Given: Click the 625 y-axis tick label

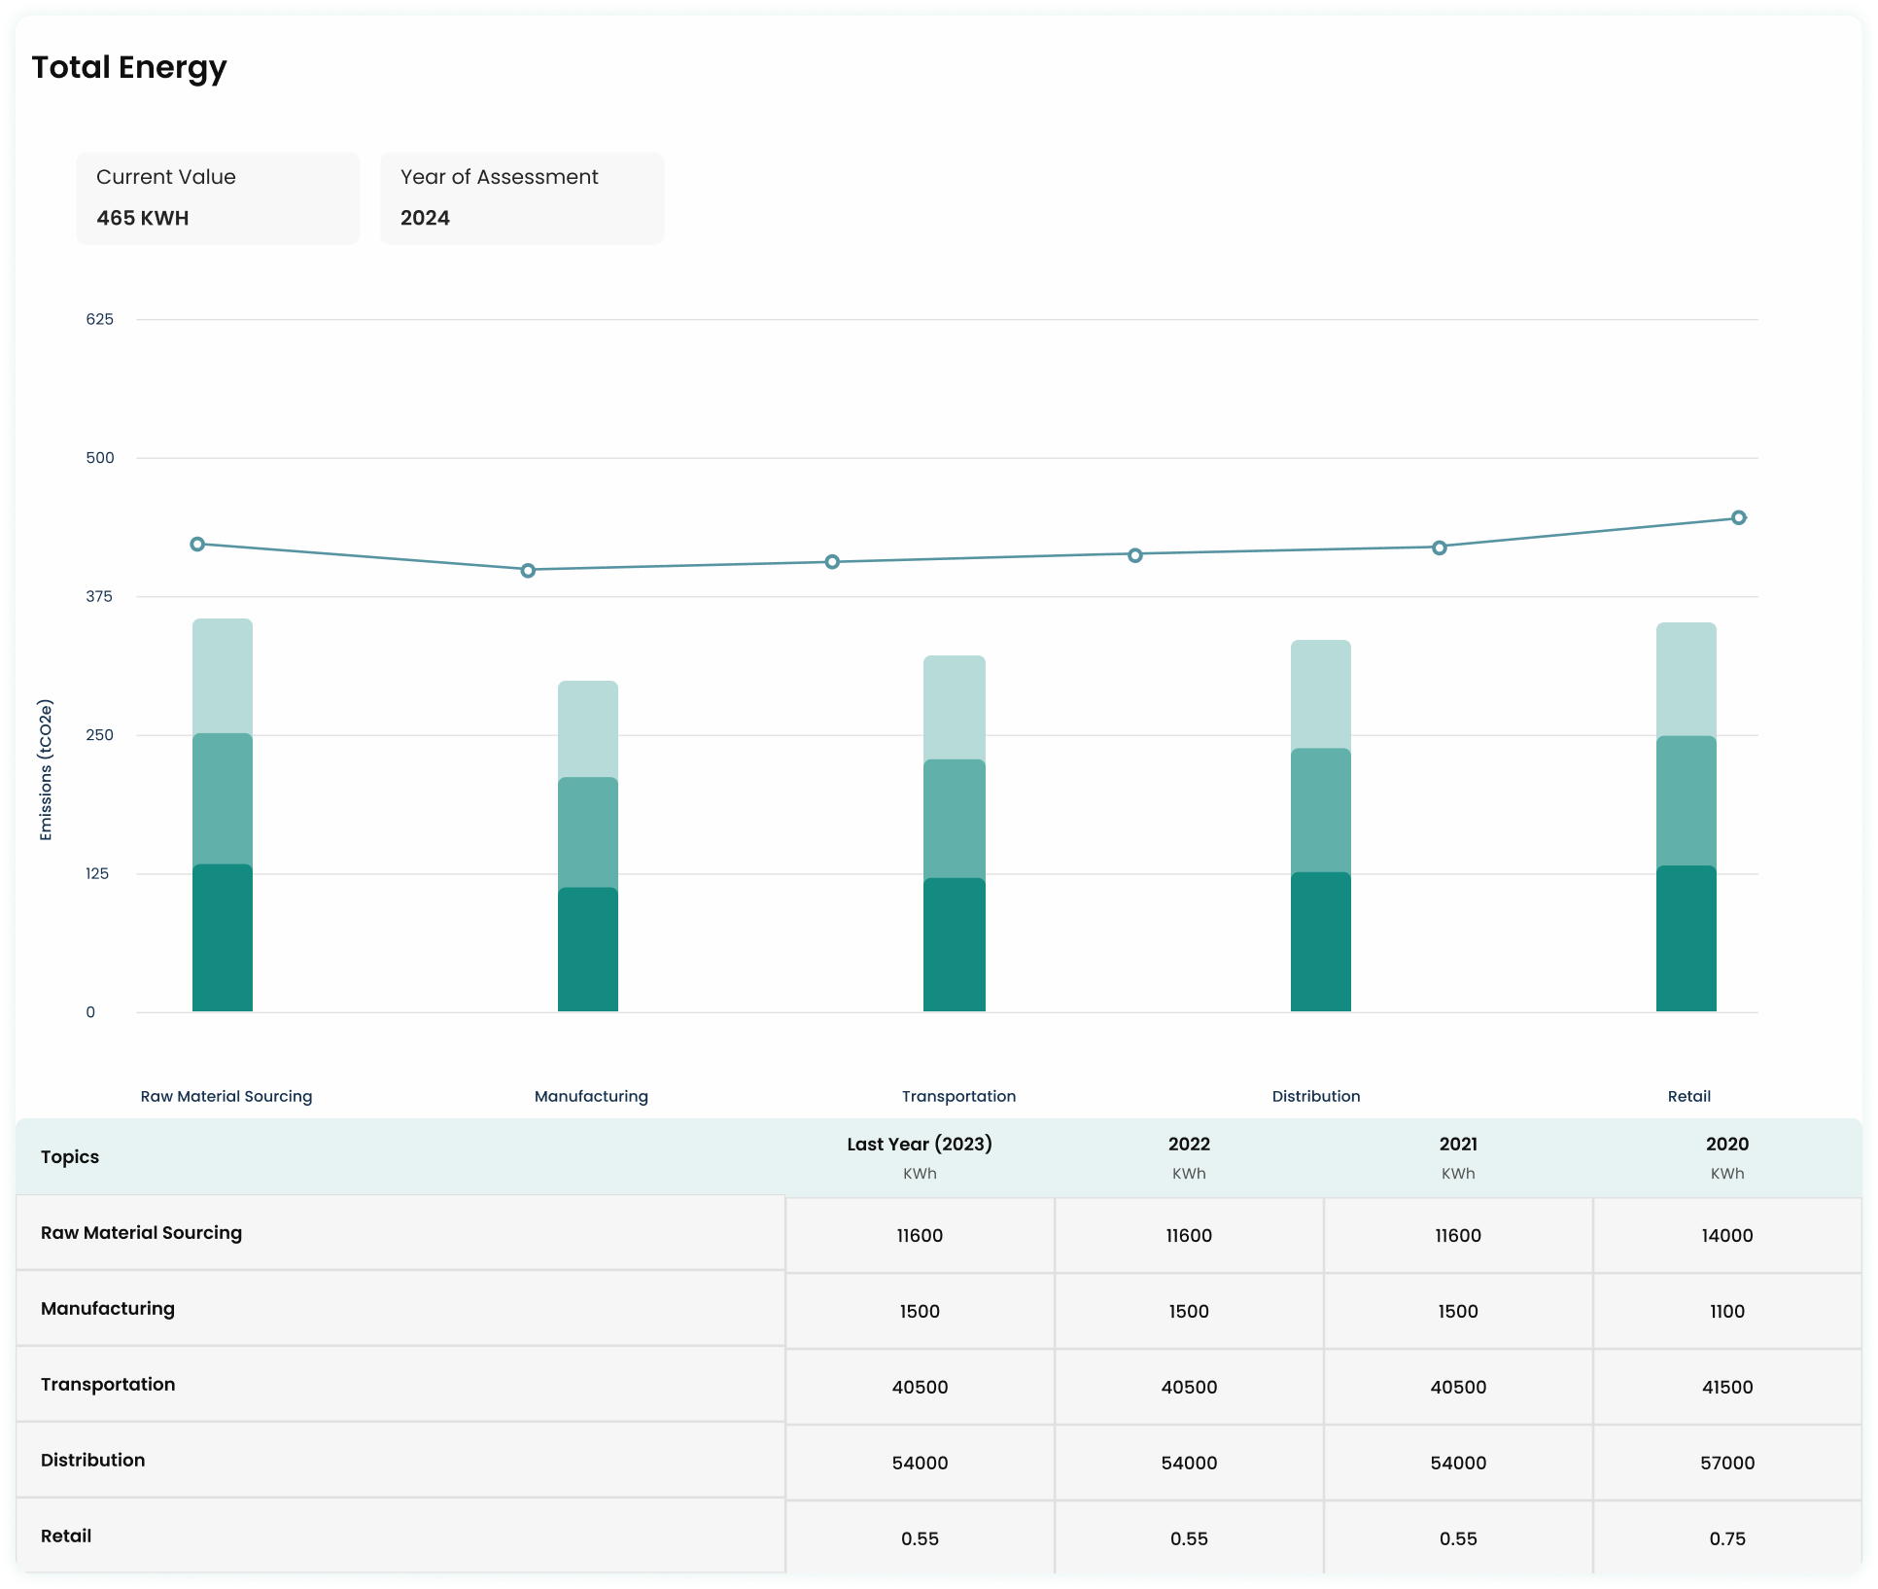Looking at the screenshot, I should (99, 319).
